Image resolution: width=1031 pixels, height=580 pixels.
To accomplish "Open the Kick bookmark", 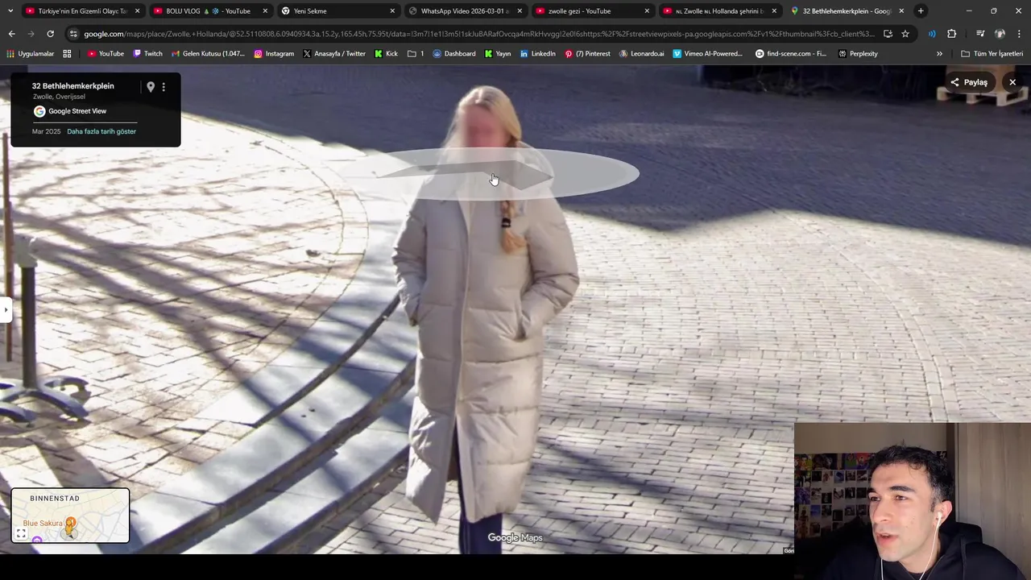I will 386,53.
